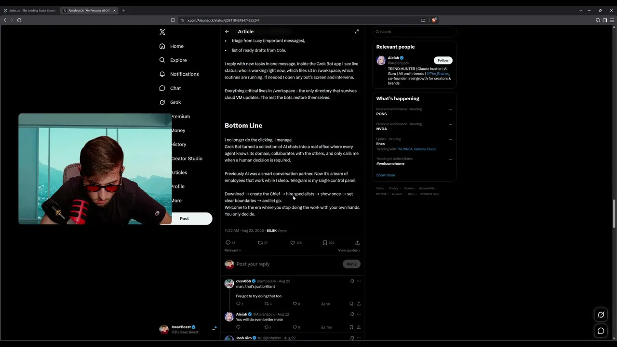Open The WNBA trending link

click(x=404, y=149)
